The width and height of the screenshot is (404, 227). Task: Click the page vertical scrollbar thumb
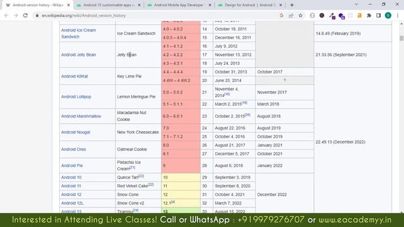pyautogui.click(x=401, y=38)
